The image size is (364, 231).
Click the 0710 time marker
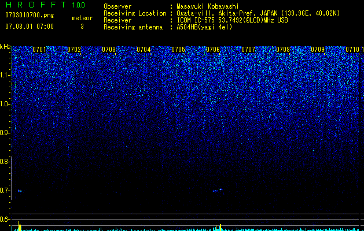tap(352, 50)
